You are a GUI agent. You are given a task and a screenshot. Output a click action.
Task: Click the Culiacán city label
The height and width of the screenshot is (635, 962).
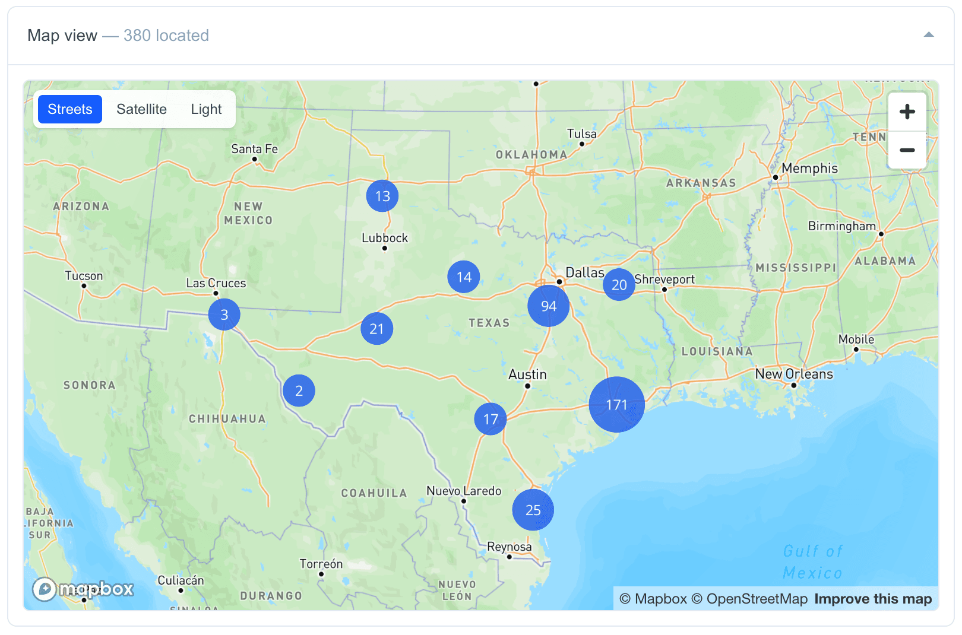(x=181, y=580)
